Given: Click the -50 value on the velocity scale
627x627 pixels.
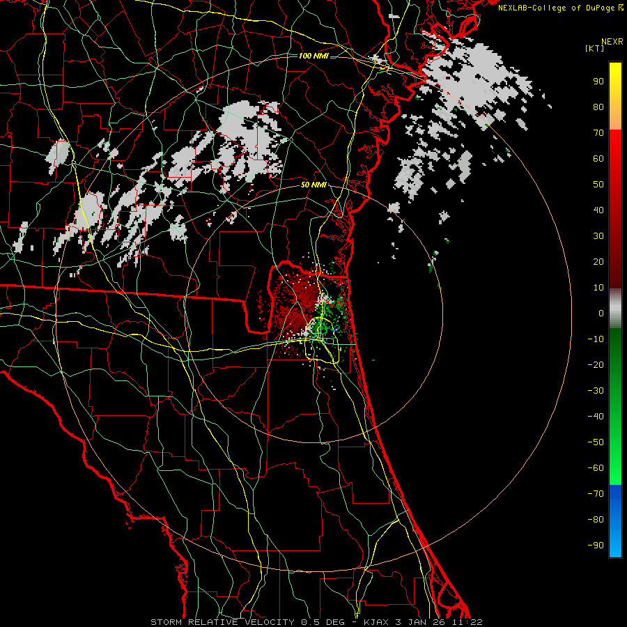Looking at the screenshot, I should [596, 442].
